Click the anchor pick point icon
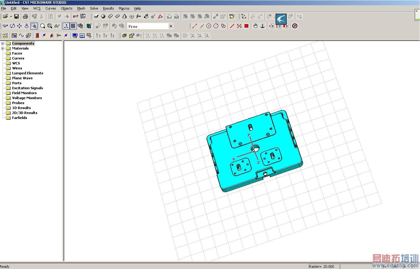This screenshot has width=420, height=269. (263, 26)
